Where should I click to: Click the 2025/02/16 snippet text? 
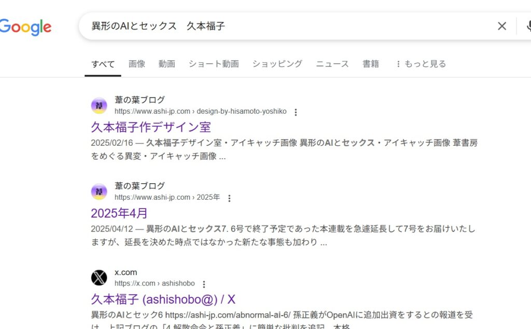pyautogui.click(x=285, y=149)
